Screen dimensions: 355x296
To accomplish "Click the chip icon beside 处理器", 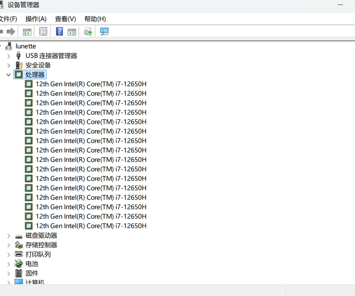I will point(19,75).
